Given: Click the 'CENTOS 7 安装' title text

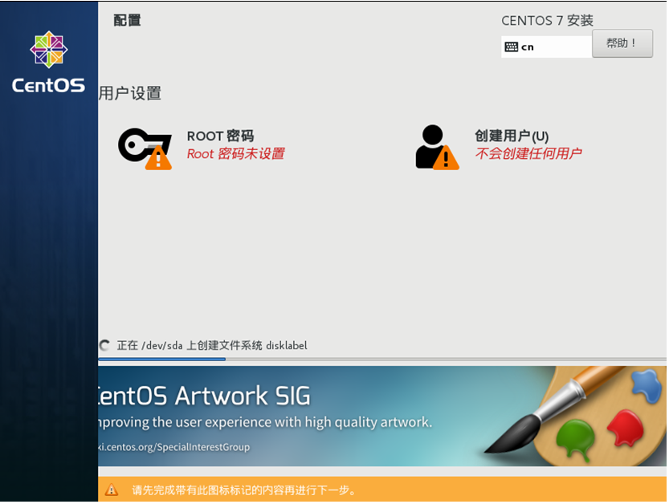Looking at the screenshot, I should coord(547,21).
